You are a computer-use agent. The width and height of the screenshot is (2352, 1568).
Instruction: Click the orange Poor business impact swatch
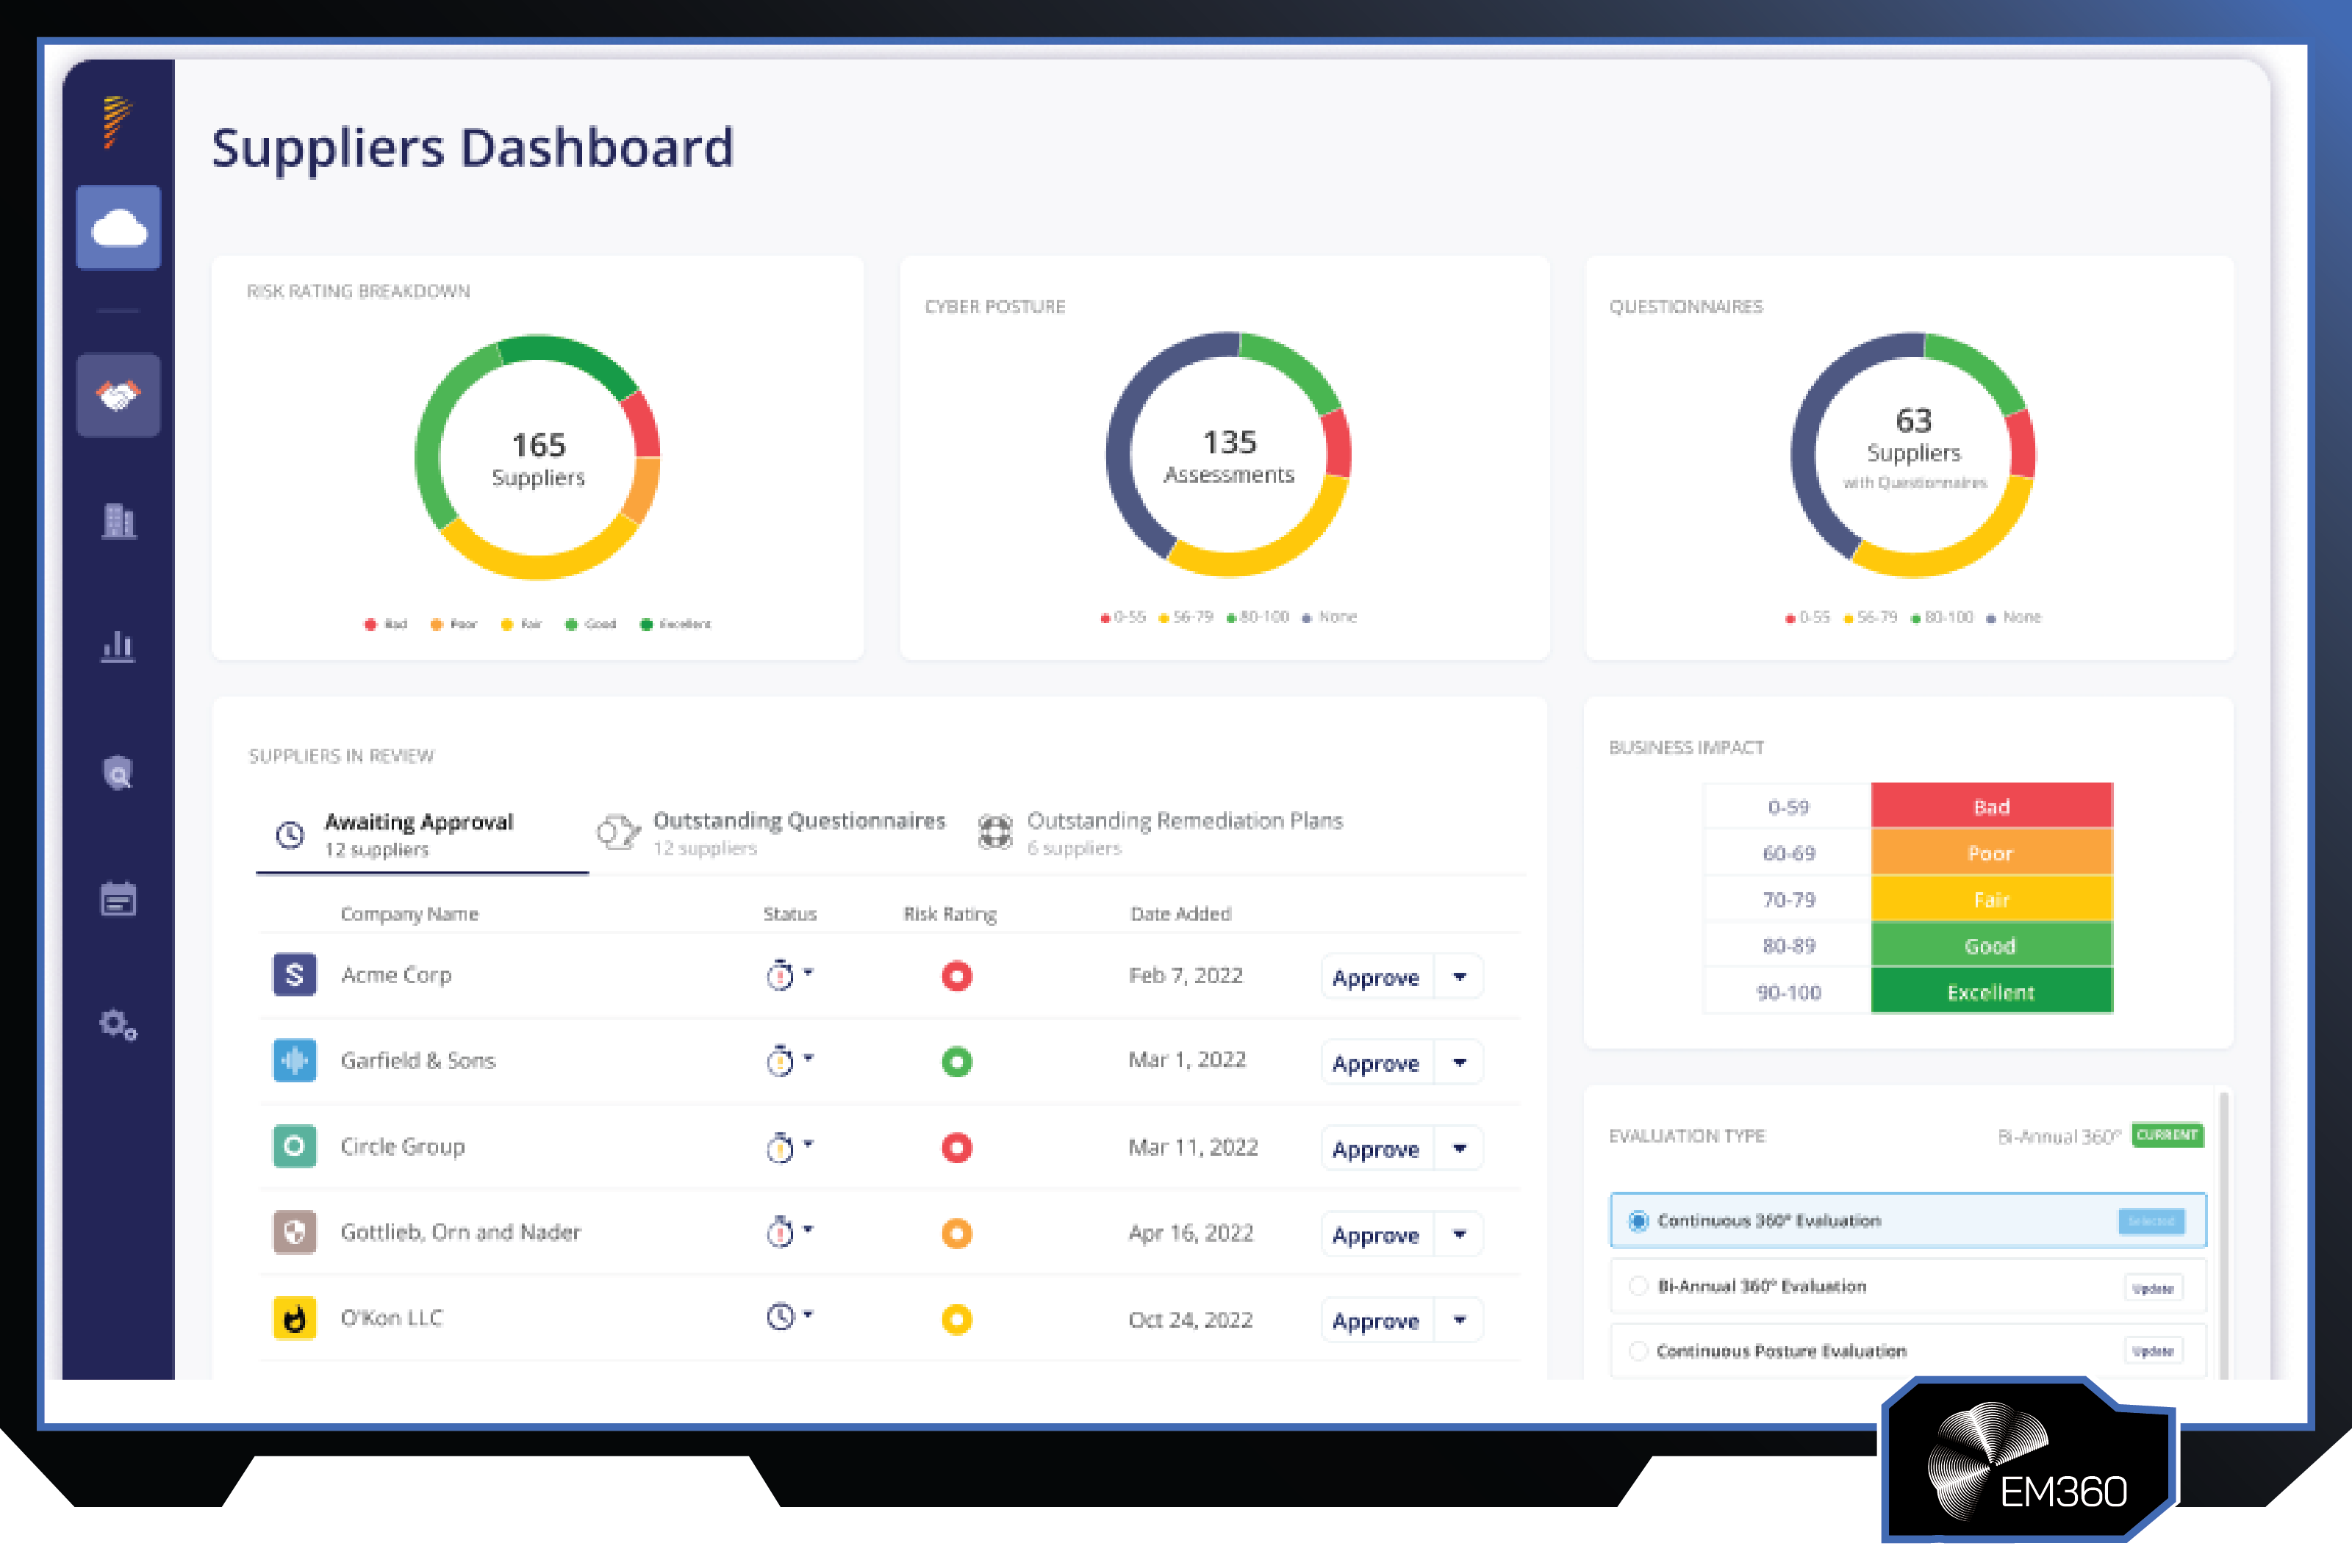click(1992, 852)
